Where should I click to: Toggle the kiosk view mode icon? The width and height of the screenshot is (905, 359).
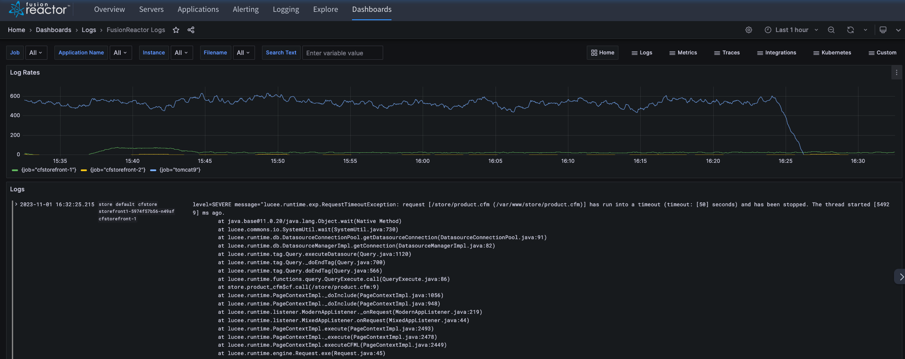tap(883, 30)
